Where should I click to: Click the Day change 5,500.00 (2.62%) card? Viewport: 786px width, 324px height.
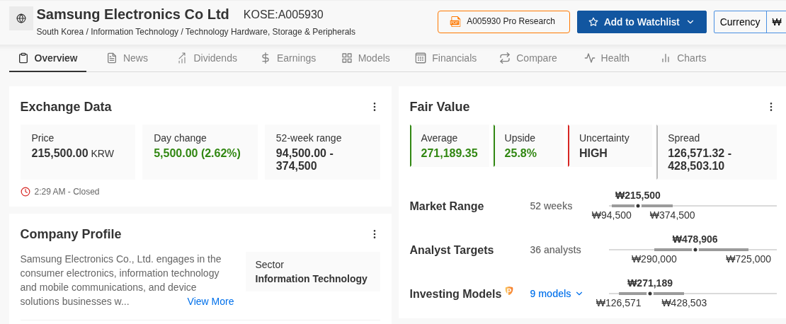[x=200, y=151]
